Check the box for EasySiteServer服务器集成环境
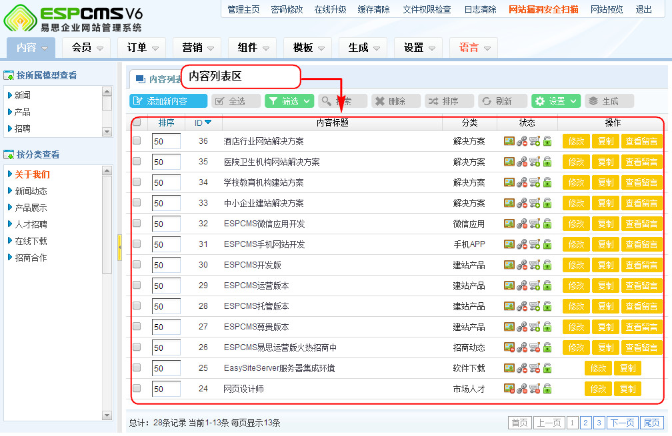The width and height of the screenshot is (672, 436). [137, 367]
